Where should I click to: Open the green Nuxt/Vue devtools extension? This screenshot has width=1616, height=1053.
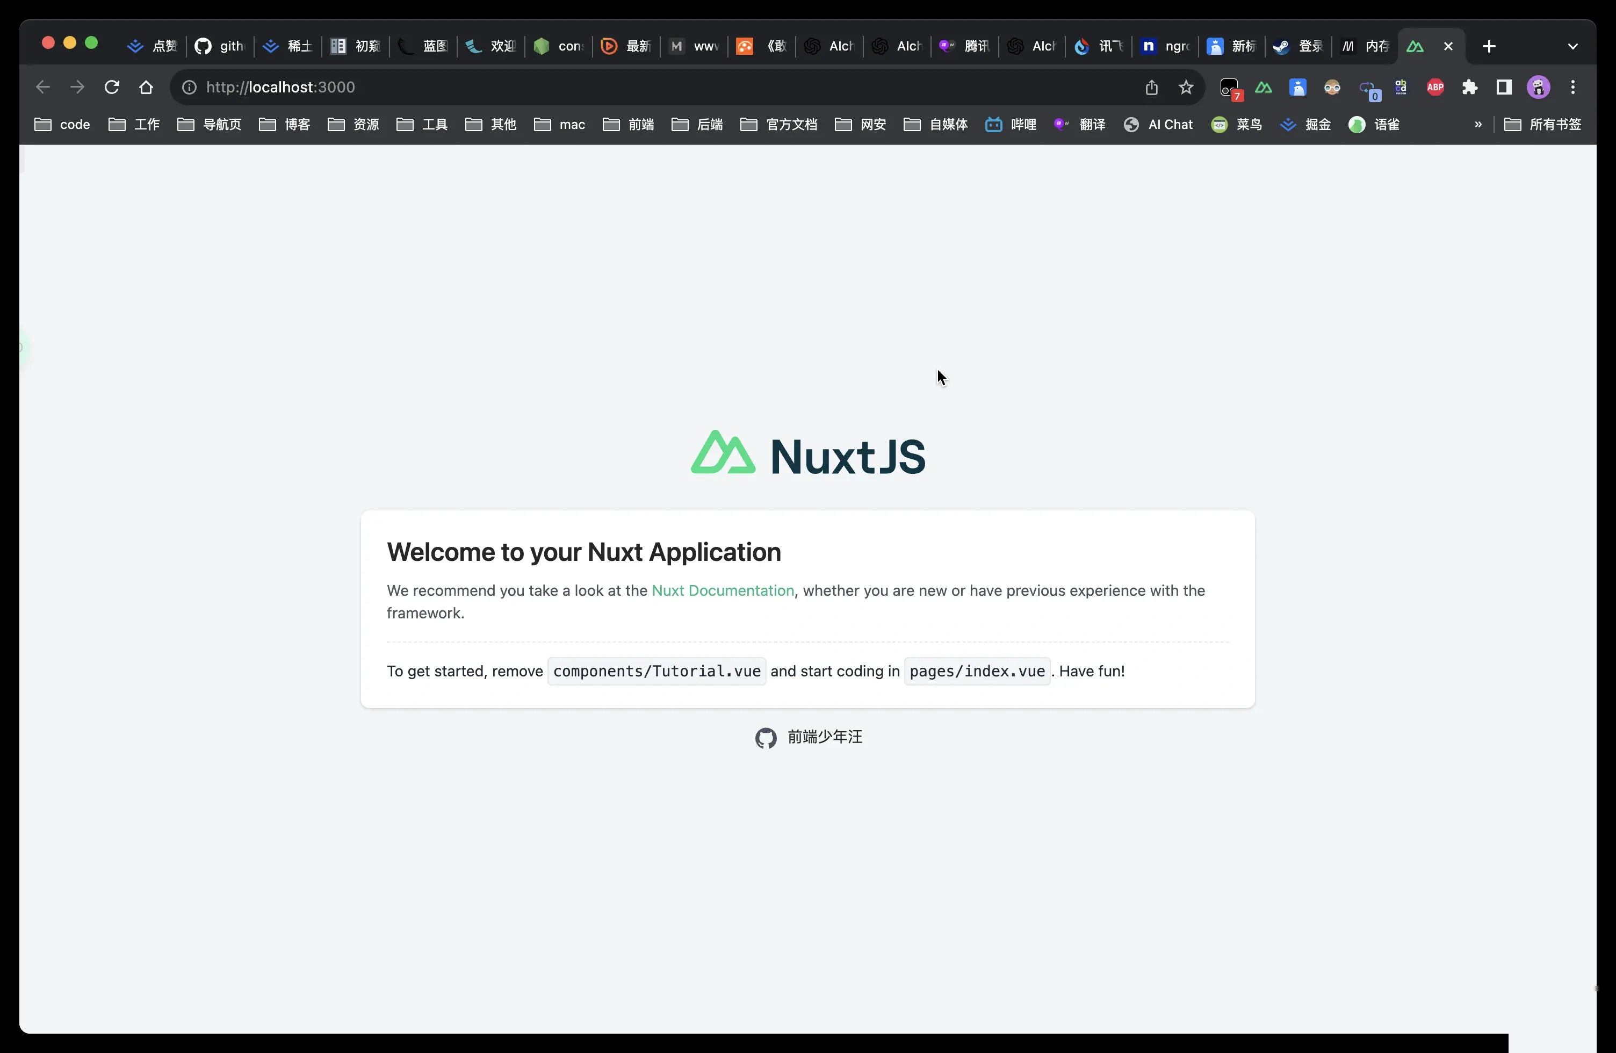pyautogui.click(x=1264, y=87)
